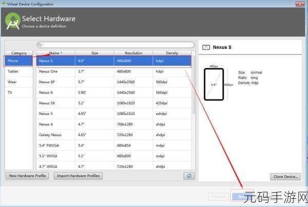Click the Size column header

(x=94, y=53)
